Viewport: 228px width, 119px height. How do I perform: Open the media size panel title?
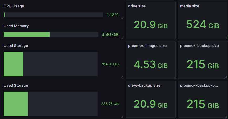pyautogui.click(x=190, y=6)
